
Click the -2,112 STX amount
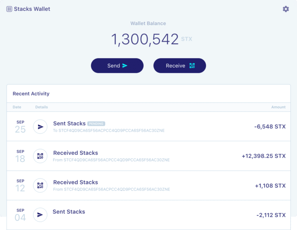point(271,215)
